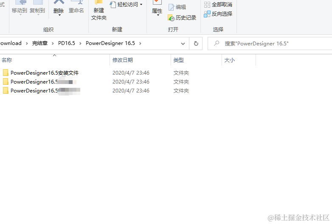This screenshot has width=332, height=224.
Task: Expand the chevron after 完结章 breadcrumb
Action: [x=53, y=44]
